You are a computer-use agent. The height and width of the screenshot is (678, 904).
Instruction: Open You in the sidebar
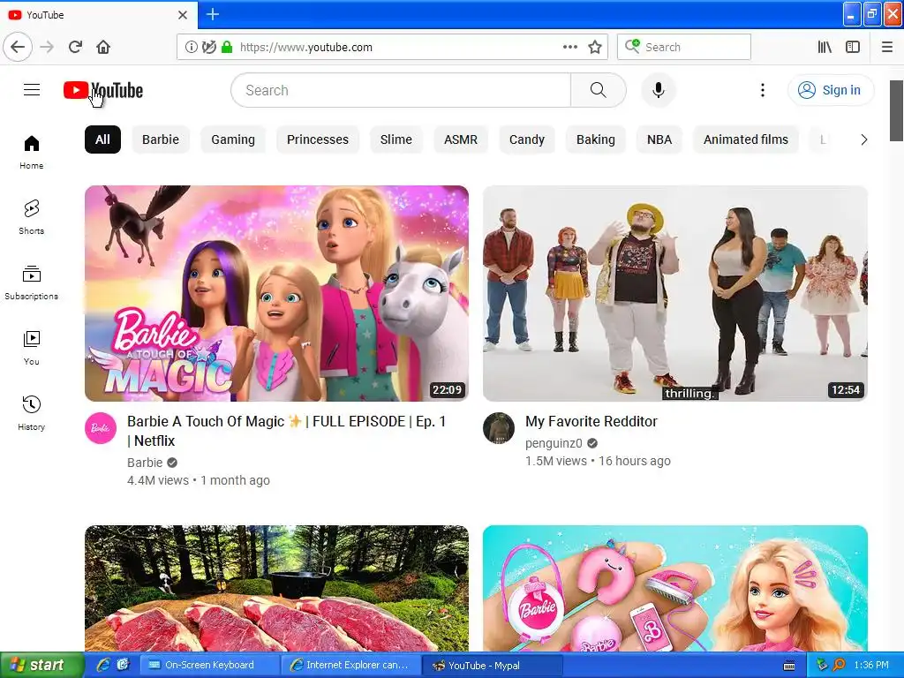31,348
